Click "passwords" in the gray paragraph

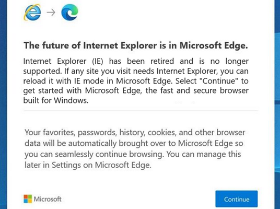tap(97, 133)
